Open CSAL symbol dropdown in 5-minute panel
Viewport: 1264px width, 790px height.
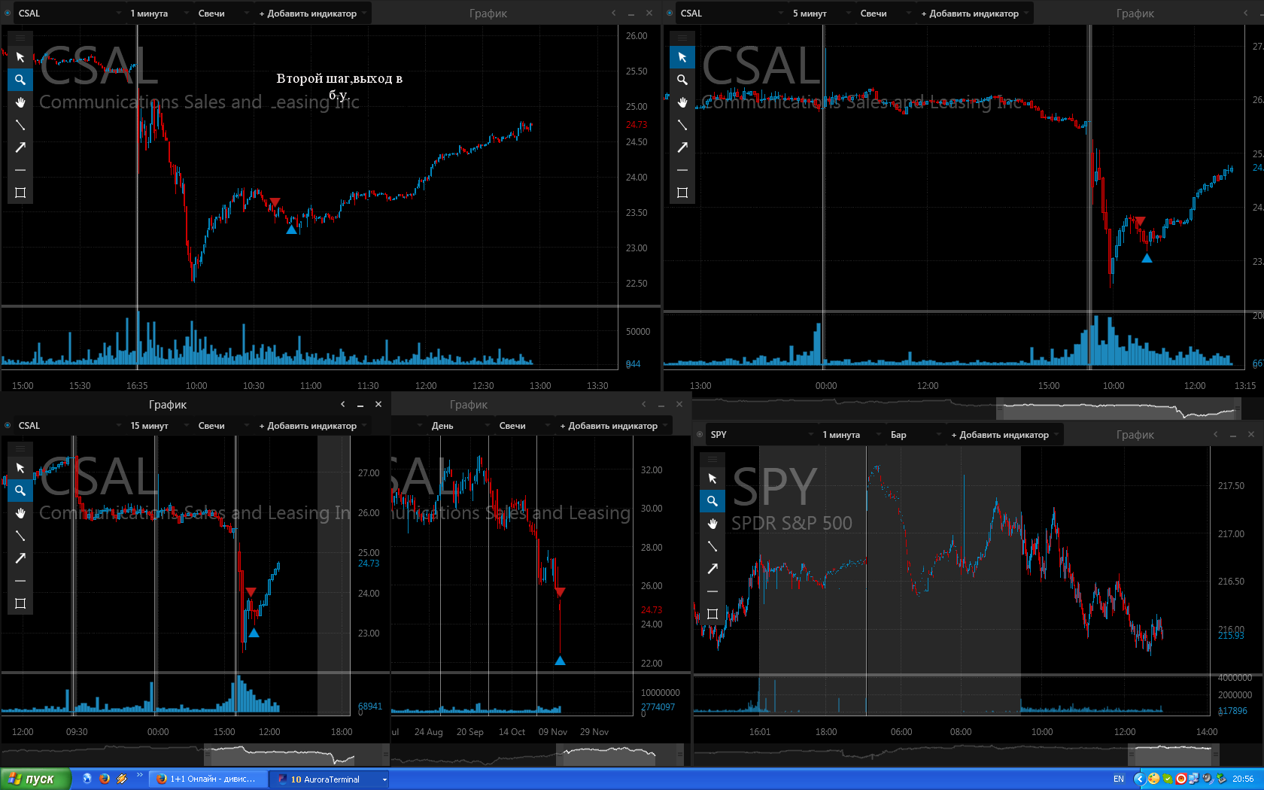tap(731, 14)
